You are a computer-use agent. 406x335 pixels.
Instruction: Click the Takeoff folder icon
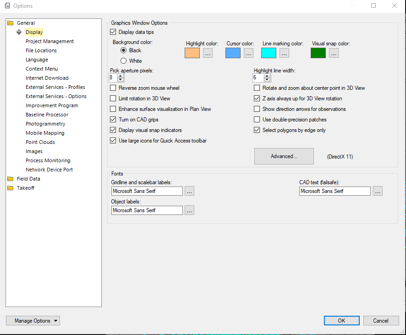[x=11, y=188]
